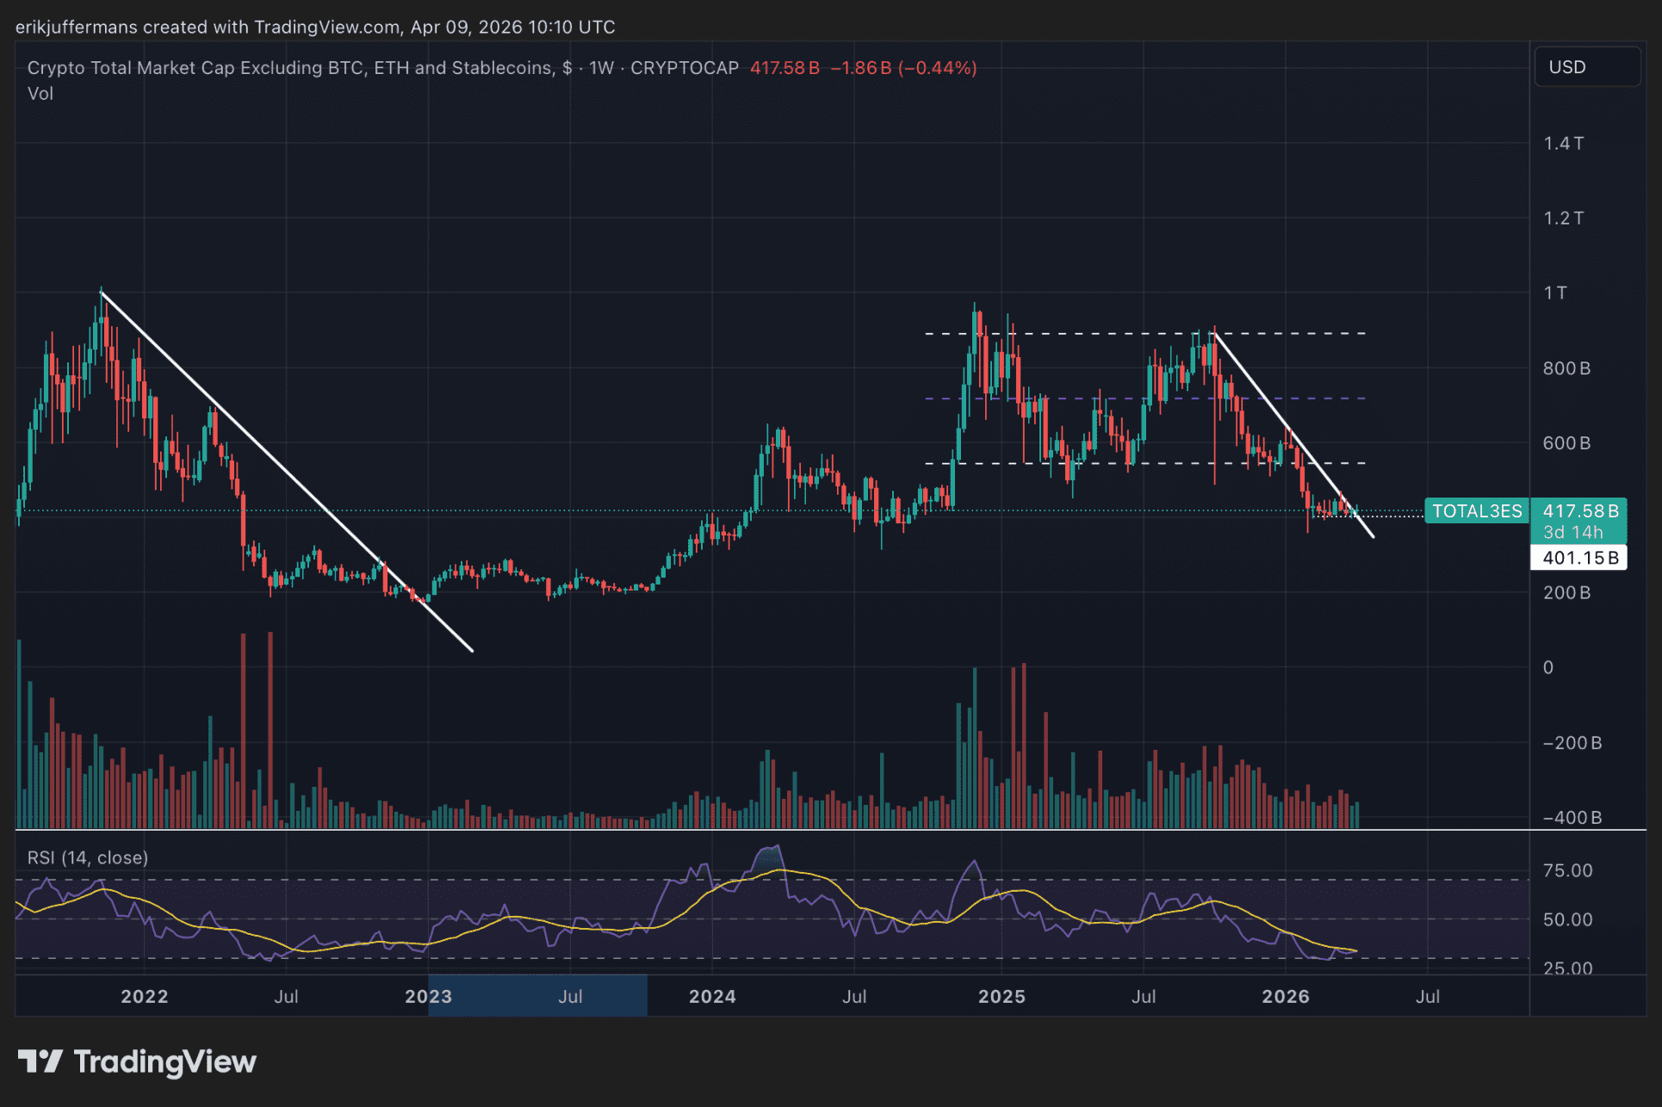The width and height of the screenshot is (1662, 1107).
Task: Click the TradingView logo icon
Action: click(x=40, y=1061)
